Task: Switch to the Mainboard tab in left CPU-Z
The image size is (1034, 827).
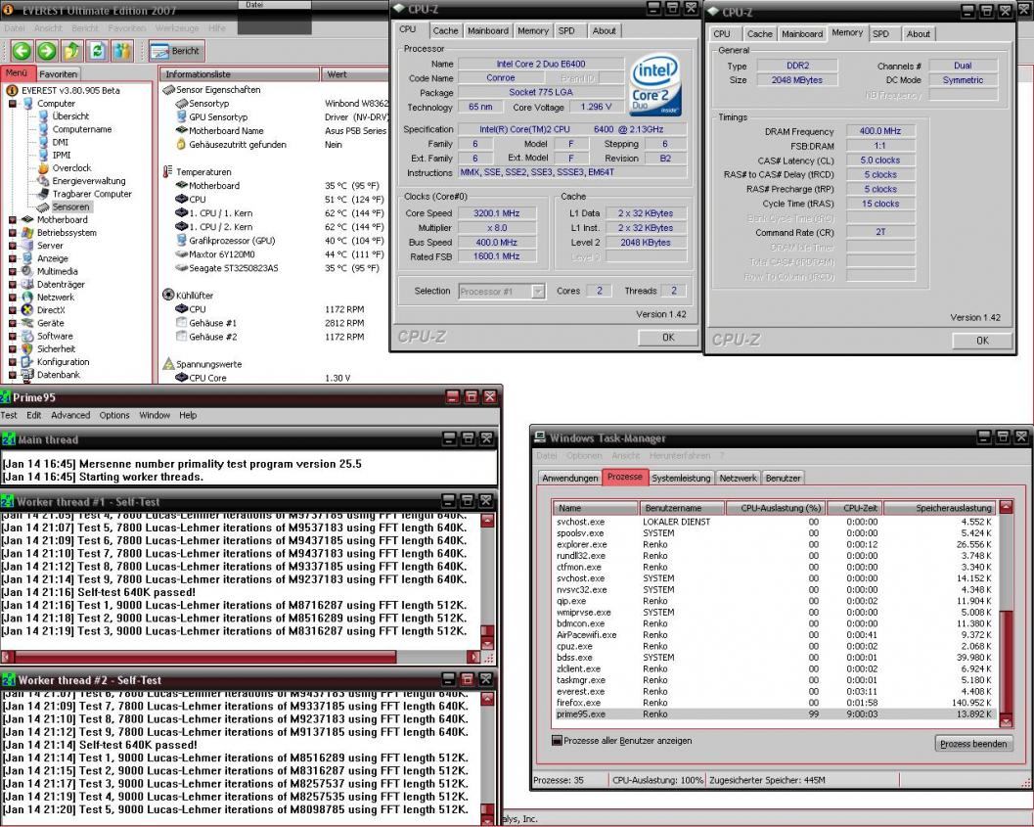Action: 488,31
